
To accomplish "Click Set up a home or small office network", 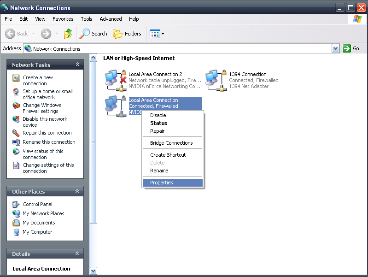I will 47,94.
